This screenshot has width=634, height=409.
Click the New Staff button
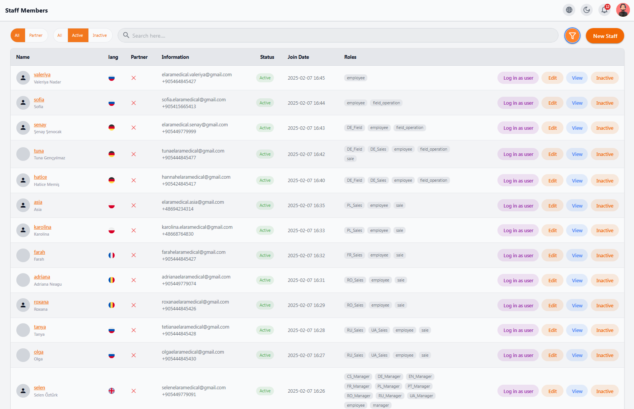coord(605,36)
